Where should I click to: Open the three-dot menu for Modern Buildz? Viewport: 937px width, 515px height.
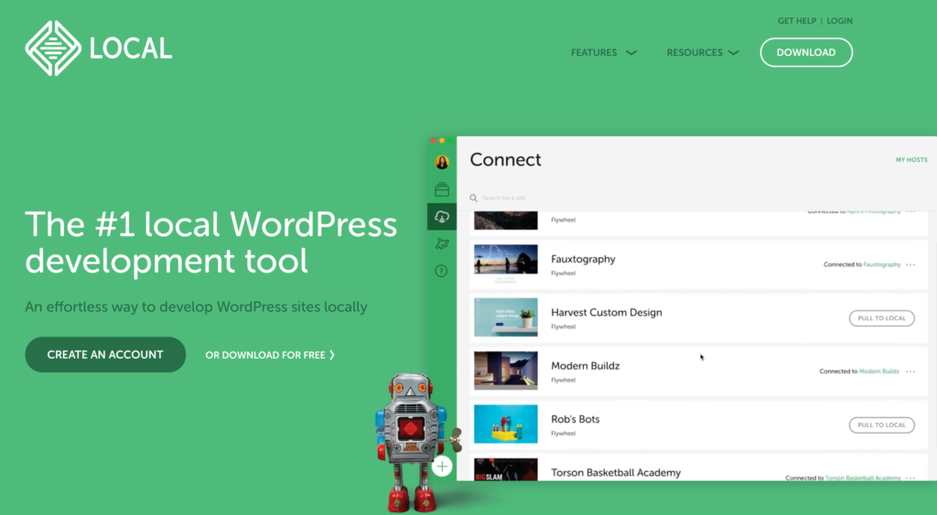click(x=910, y=371)
